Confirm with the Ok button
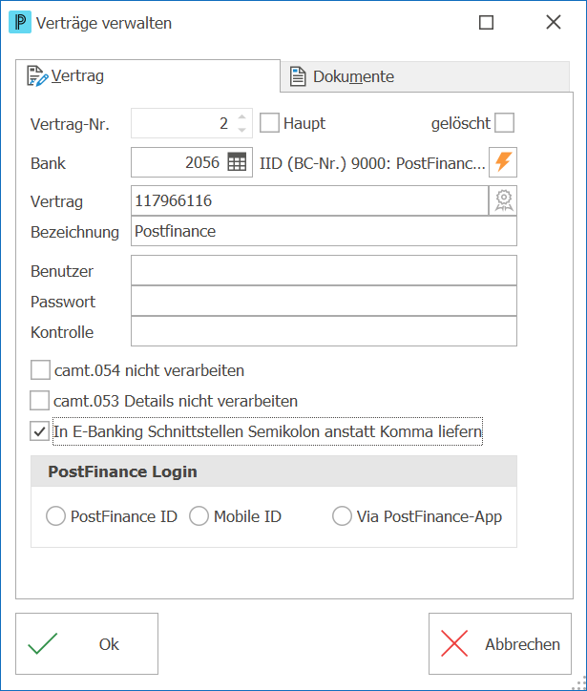This screenshot has width=587, height=691. coord(87,643)
